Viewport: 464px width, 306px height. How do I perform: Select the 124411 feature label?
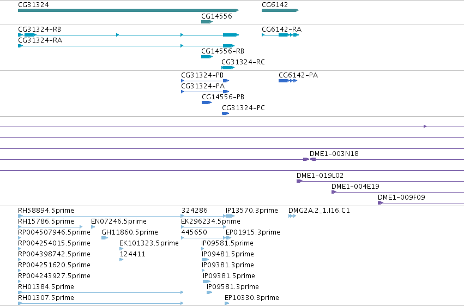click(x=132, y=254)
